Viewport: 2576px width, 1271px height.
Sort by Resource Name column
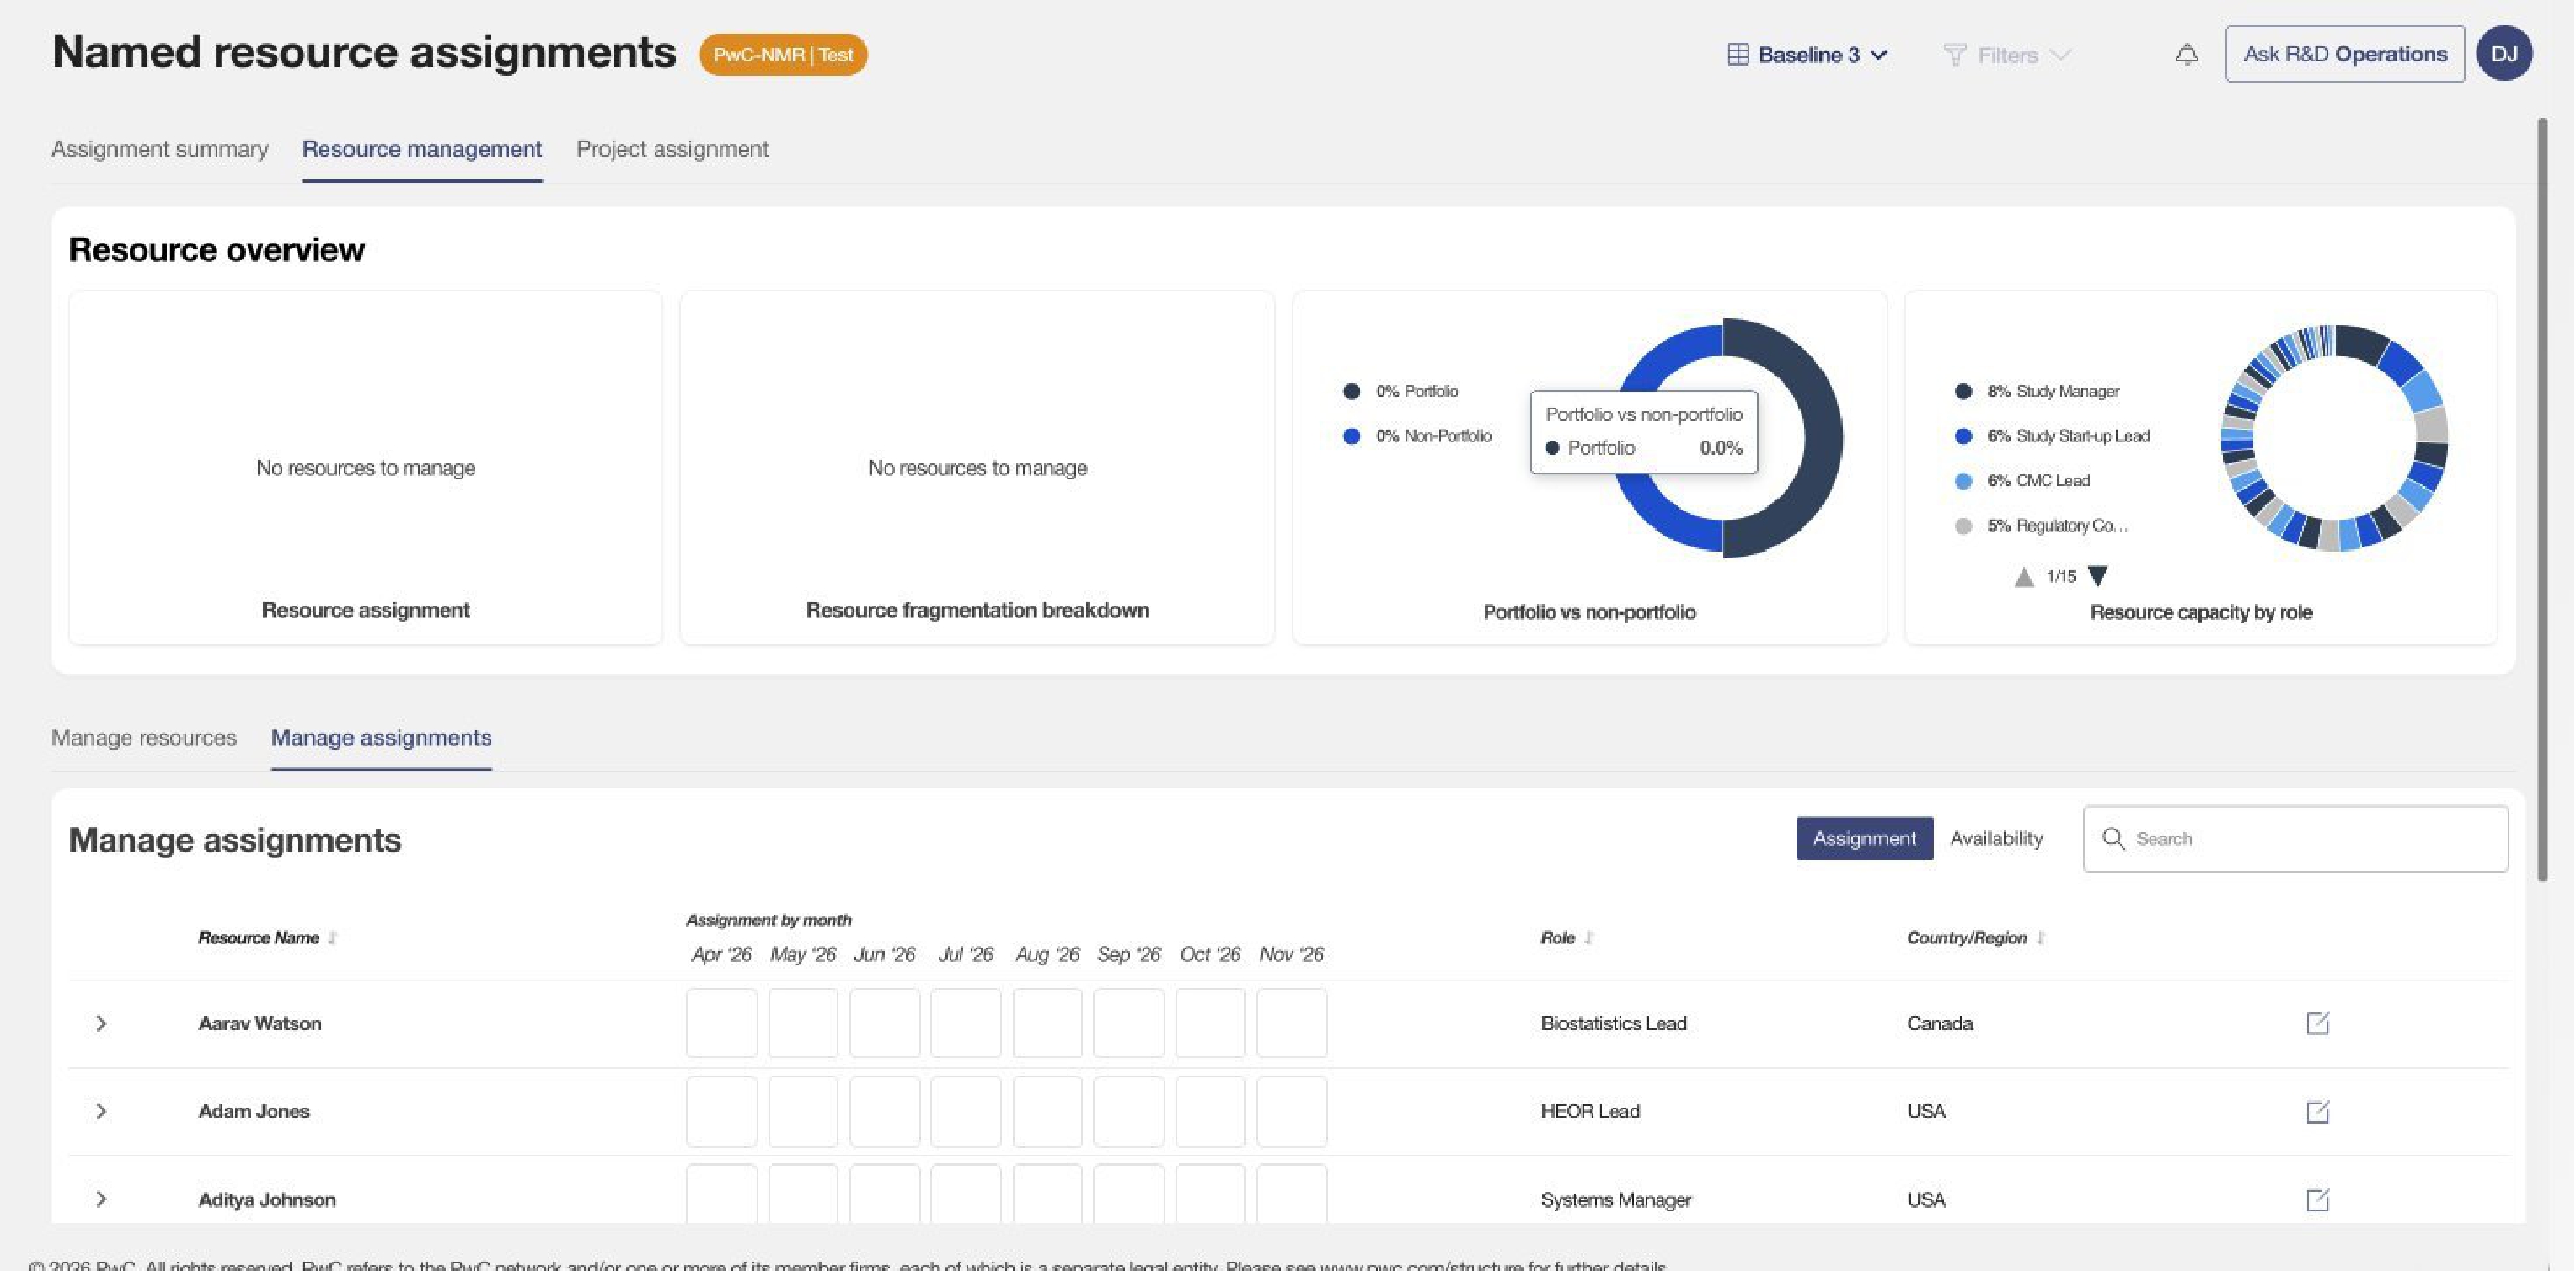click(x=333, y=937)
